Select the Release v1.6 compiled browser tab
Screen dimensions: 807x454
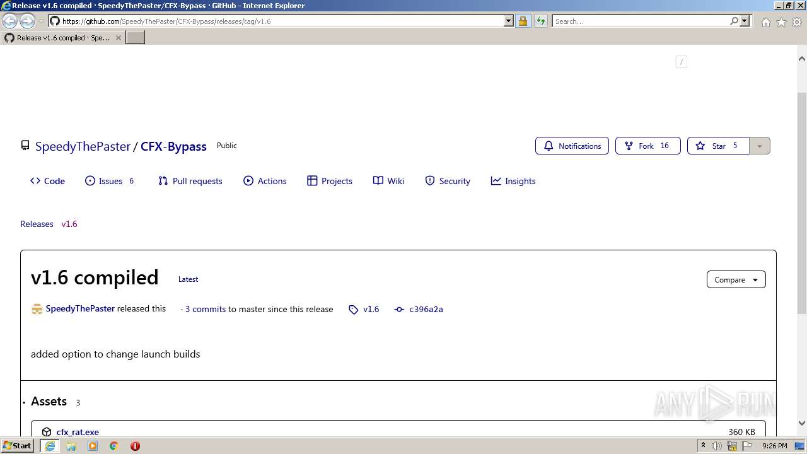62,38
